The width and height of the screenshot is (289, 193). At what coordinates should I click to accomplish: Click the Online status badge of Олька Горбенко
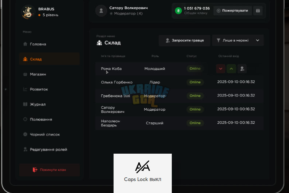click(195, 82)
